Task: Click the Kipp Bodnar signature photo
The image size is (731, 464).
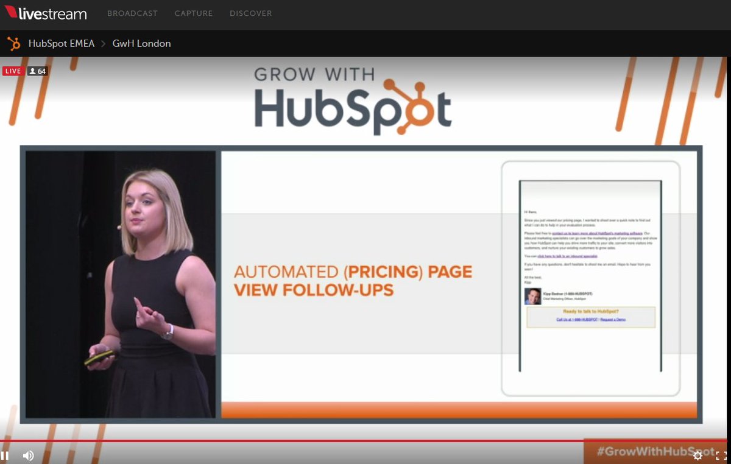Action: [x=532, y=296]
